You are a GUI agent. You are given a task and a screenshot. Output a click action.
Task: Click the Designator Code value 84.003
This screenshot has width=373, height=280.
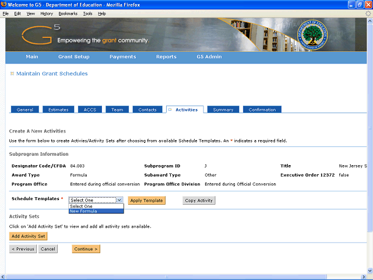(x=78, y=166)
